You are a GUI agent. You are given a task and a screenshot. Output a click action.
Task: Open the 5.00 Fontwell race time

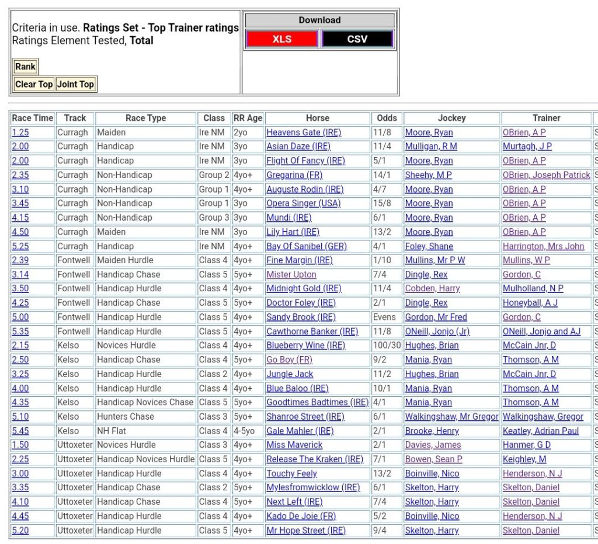pyautogui.click(x=20, y=317)
